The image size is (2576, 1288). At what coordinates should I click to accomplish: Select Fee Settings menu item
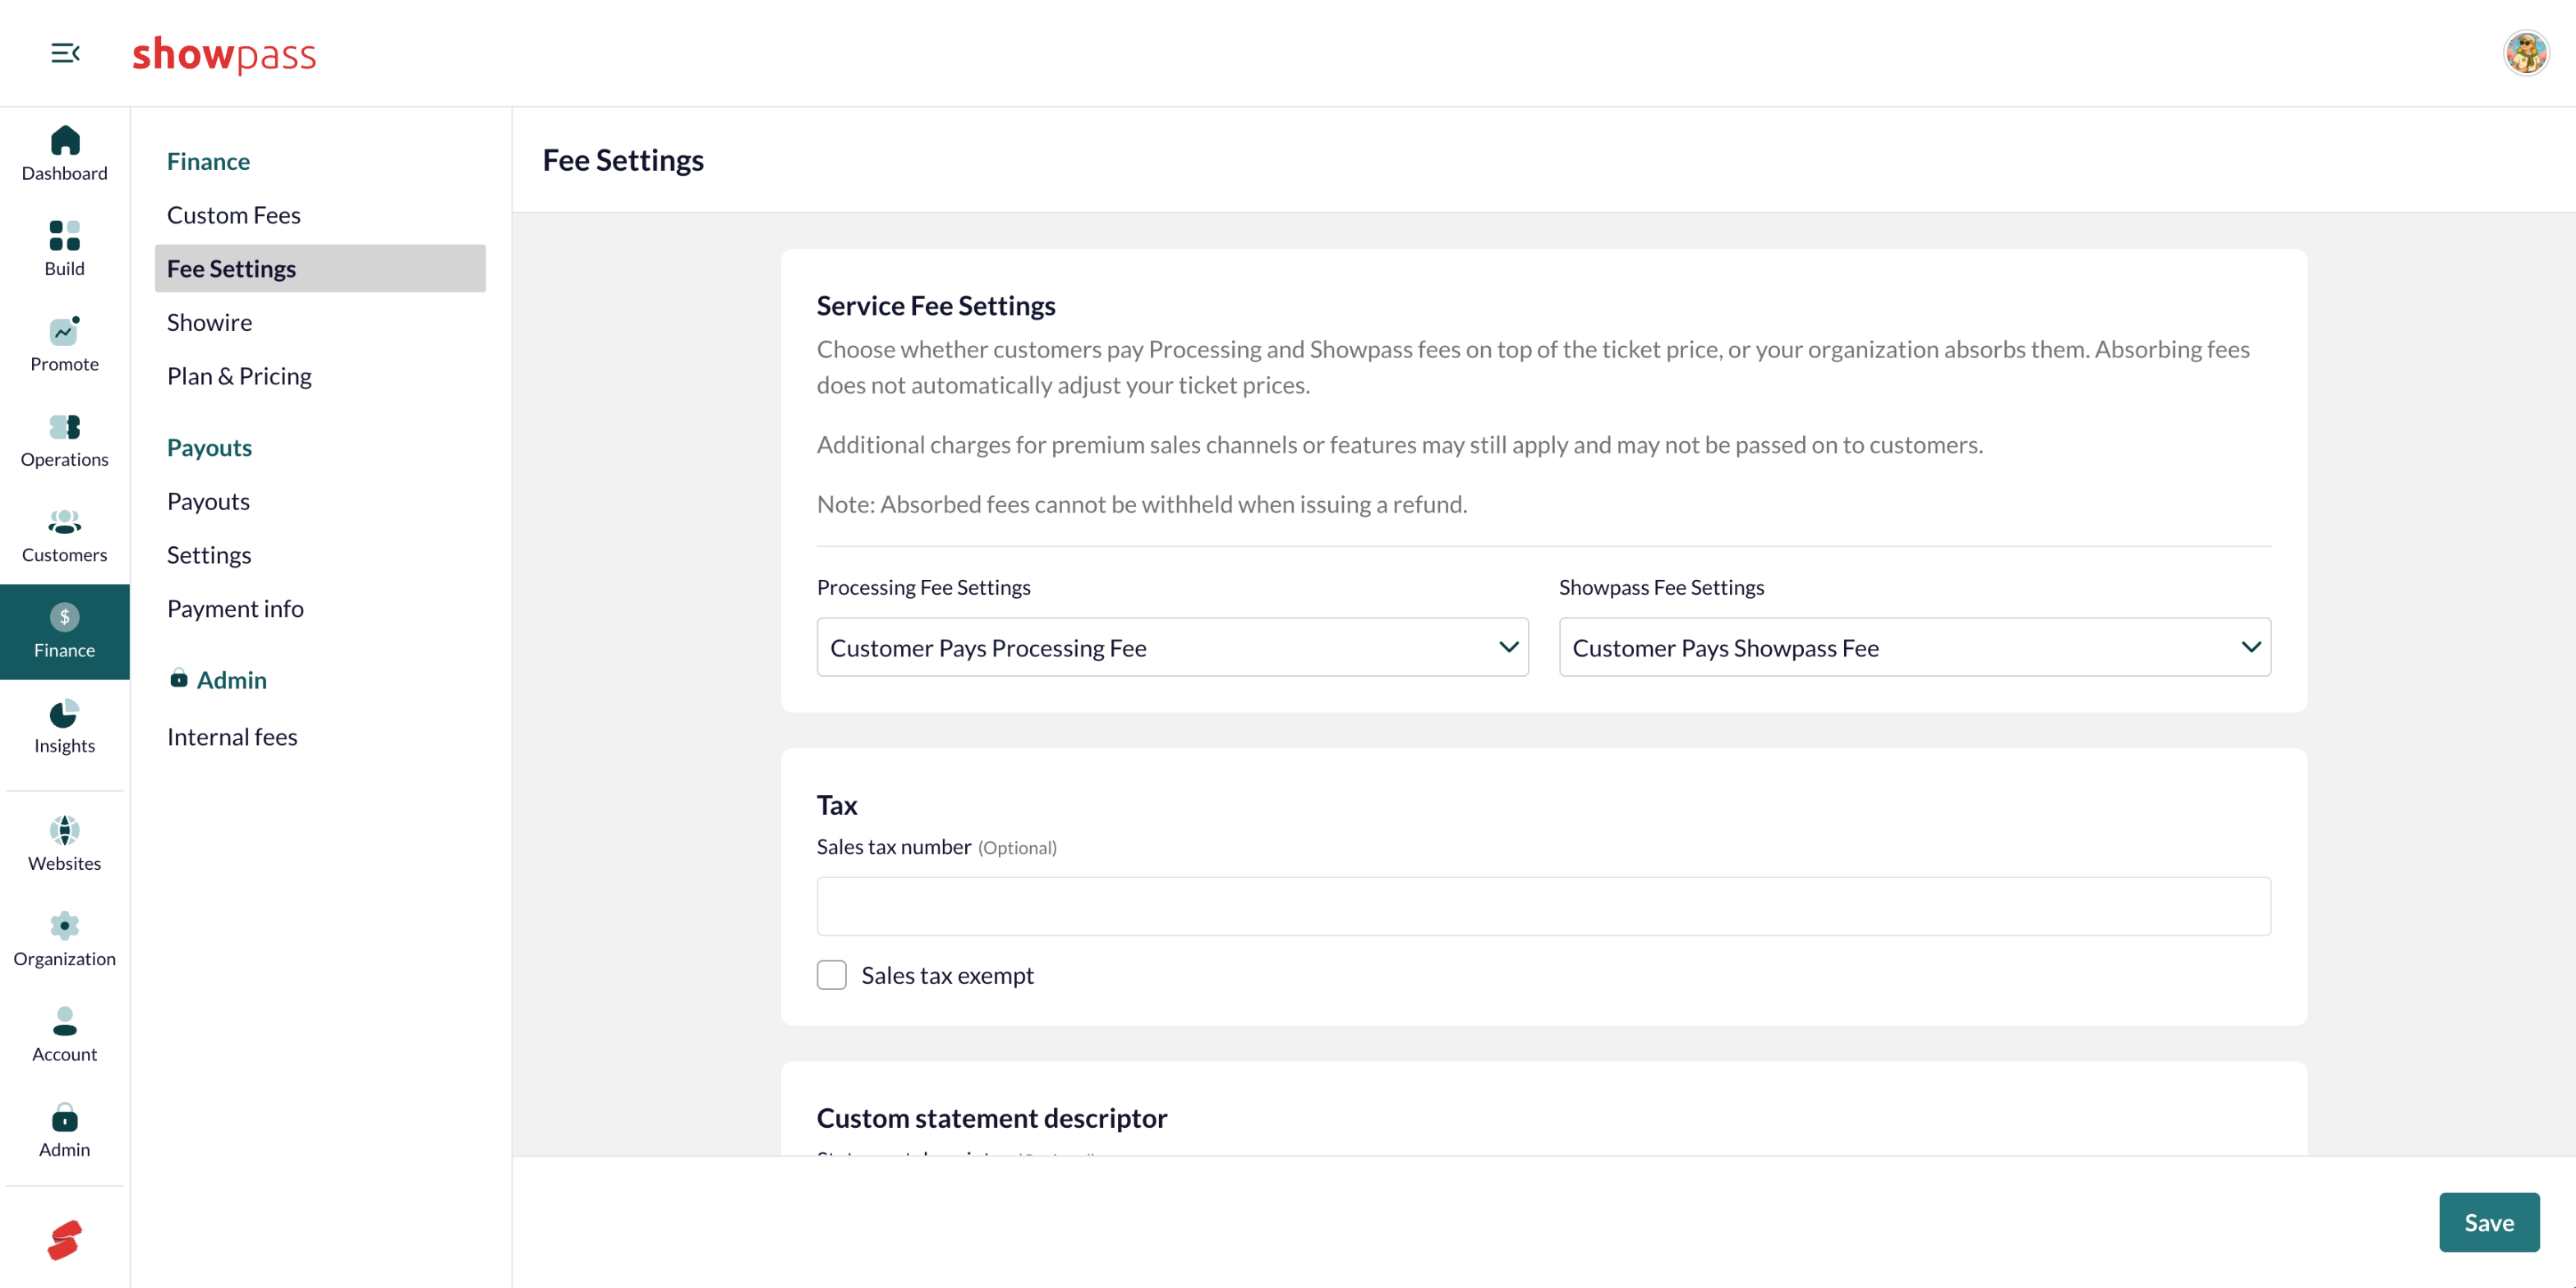point(320,268)
